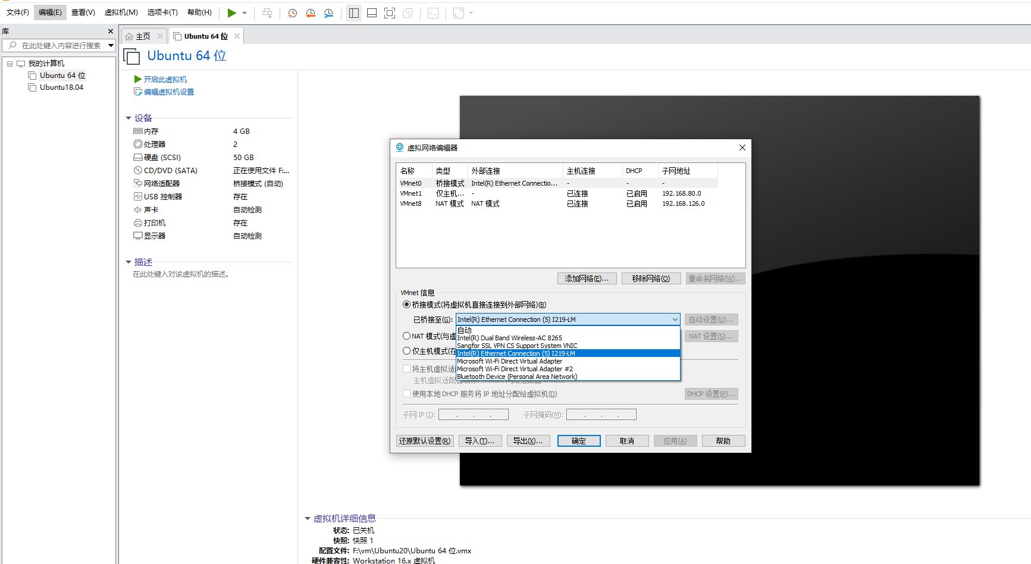Take a snapshot with the clock-plus icon
This screenshot has width=1031, height=564.
292,13
